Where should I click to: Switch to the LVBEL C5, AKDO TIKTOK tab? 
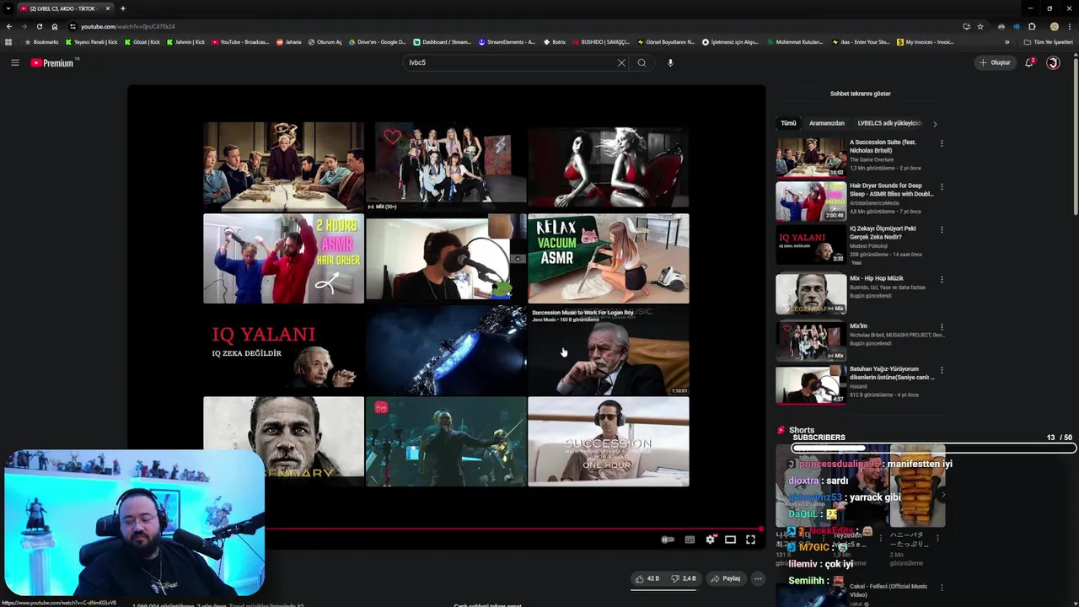[63, 8]
